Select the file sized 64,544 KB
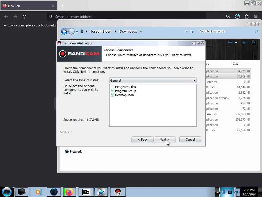This screenshot has height=197, width=262. (x=228, y=87)
